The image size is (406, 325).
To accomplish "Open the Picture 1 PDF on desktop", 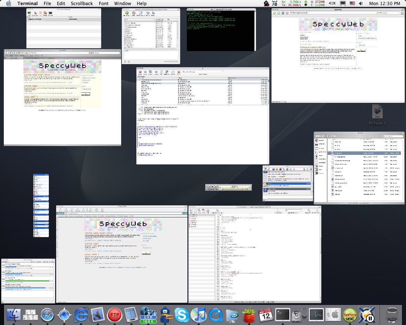I will click(x=377, y=112).
